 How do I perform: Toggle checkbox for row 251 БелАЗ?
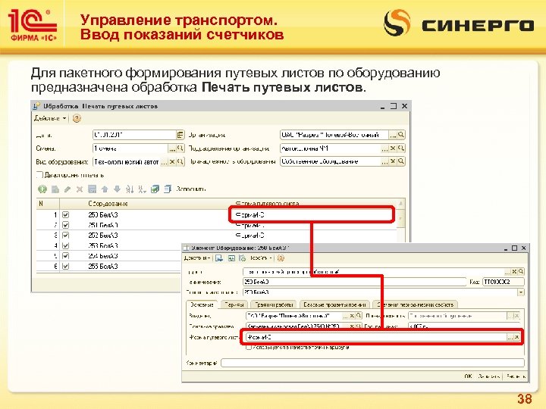point(65,226)
